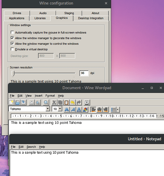Uncheck allow window manager to decorate windows
The image size is (164, 176).
tap(12, 38)
